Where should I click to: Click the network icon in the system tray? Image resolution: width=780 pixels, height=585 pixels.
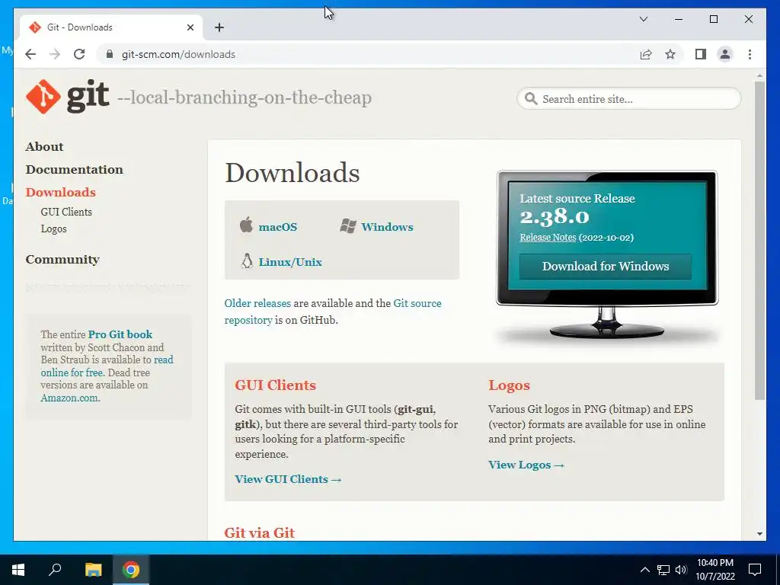[663, 570]
